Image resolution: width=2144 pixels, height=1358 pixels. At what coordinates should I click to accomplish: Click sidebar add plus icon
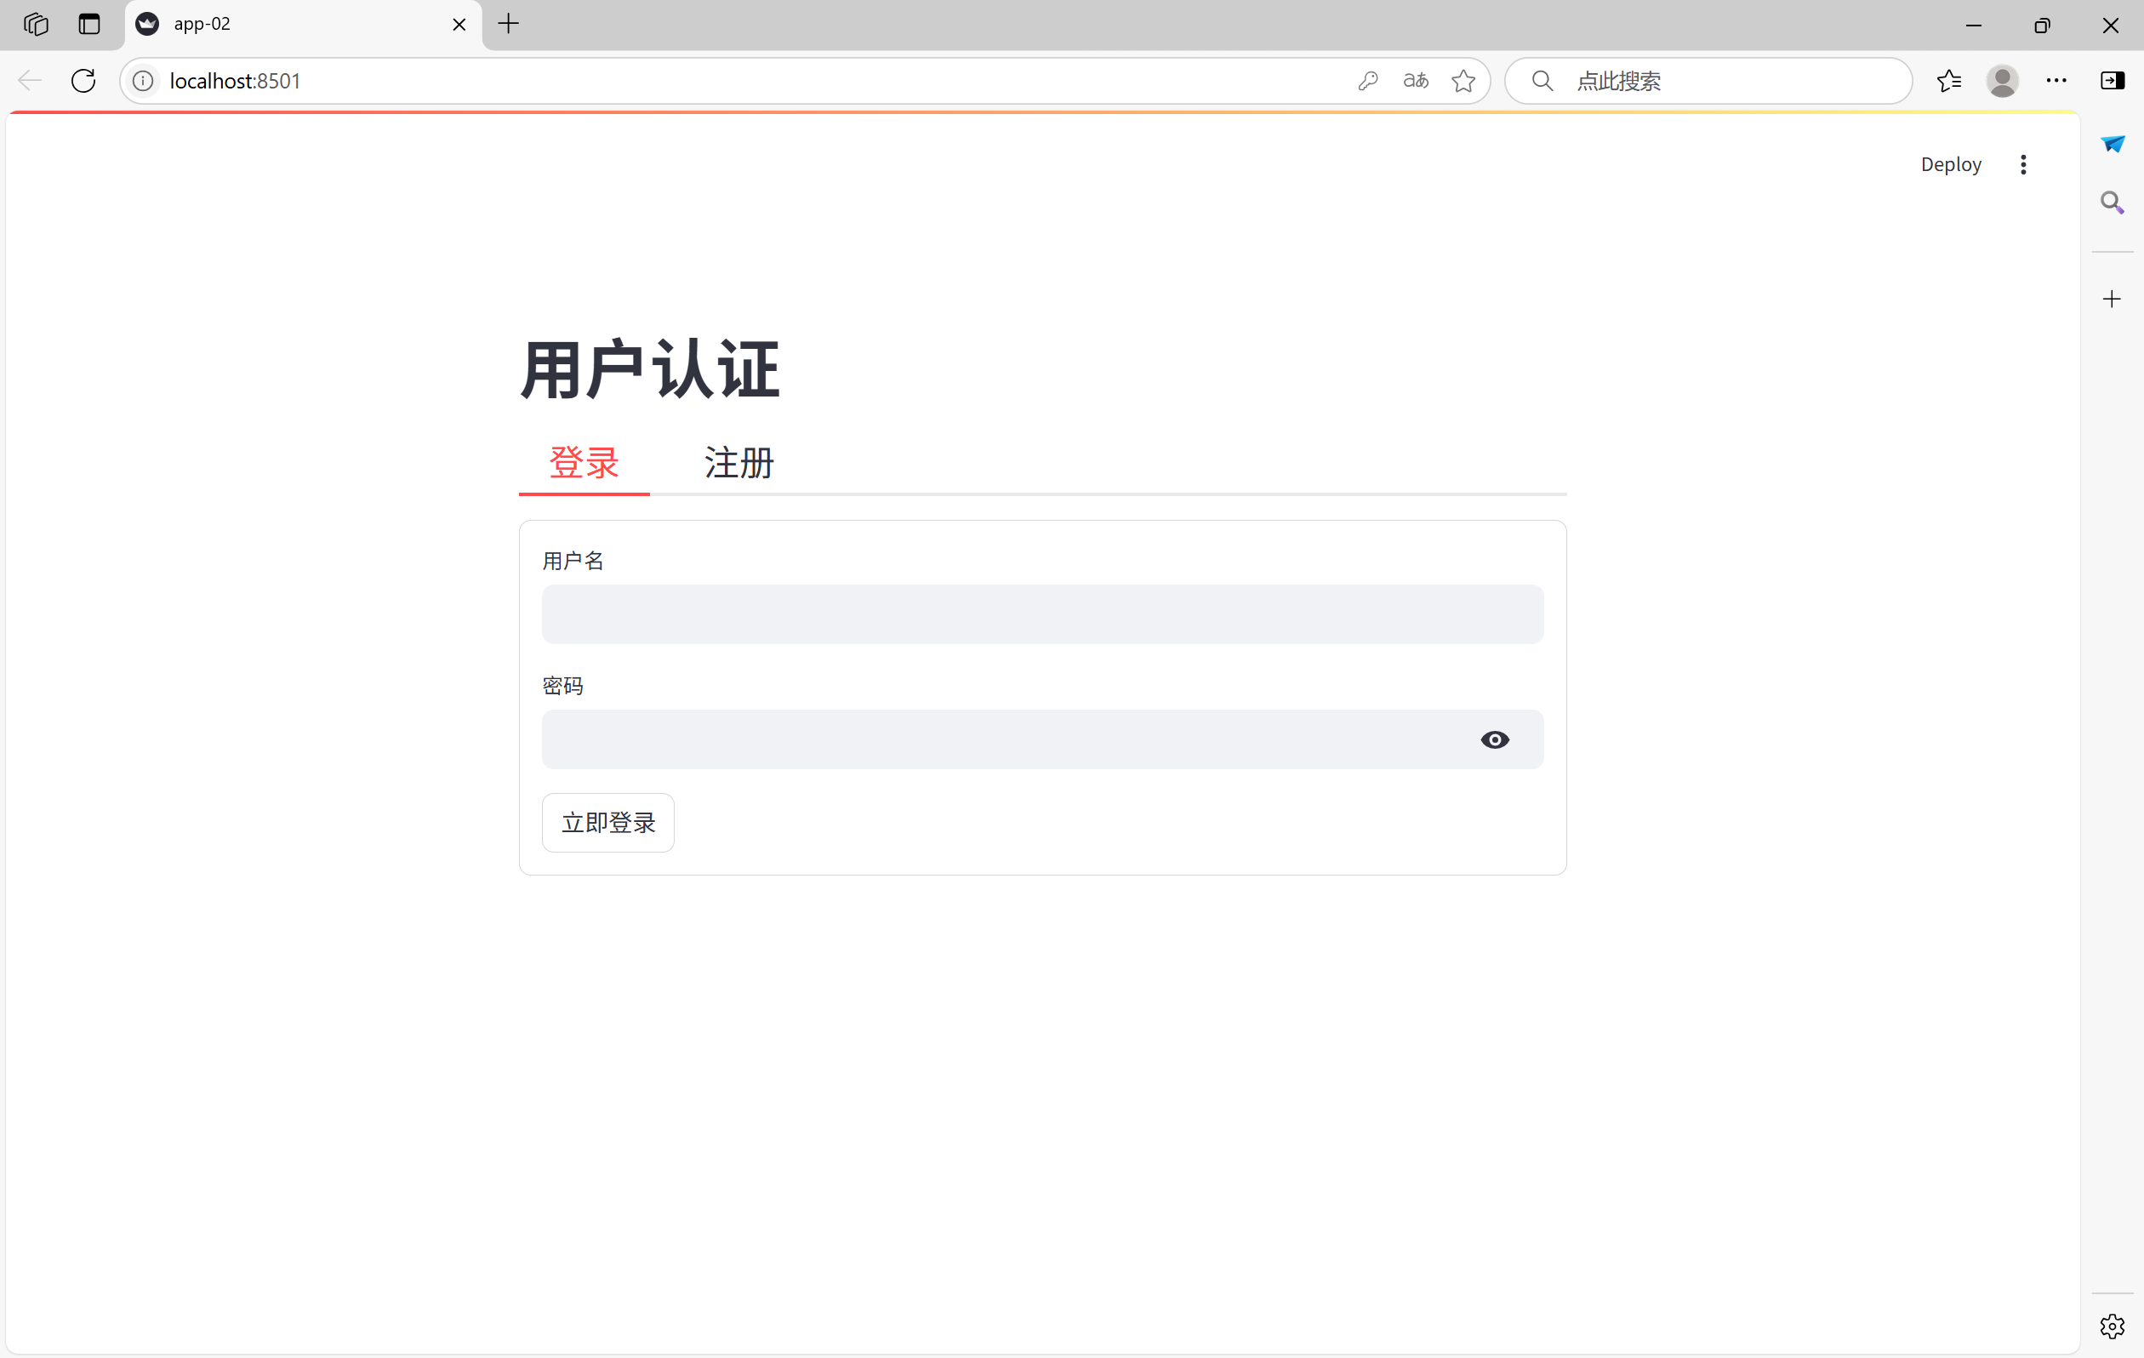click(x=2112, y=300)
